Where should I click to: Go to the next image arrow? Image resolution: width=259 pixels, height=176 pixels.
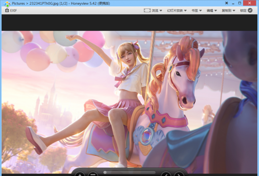[179, 174]
